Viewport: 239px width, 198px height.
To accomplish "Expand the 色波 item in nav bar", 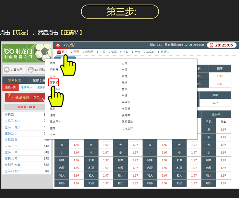I will click(x=133, y=52).
